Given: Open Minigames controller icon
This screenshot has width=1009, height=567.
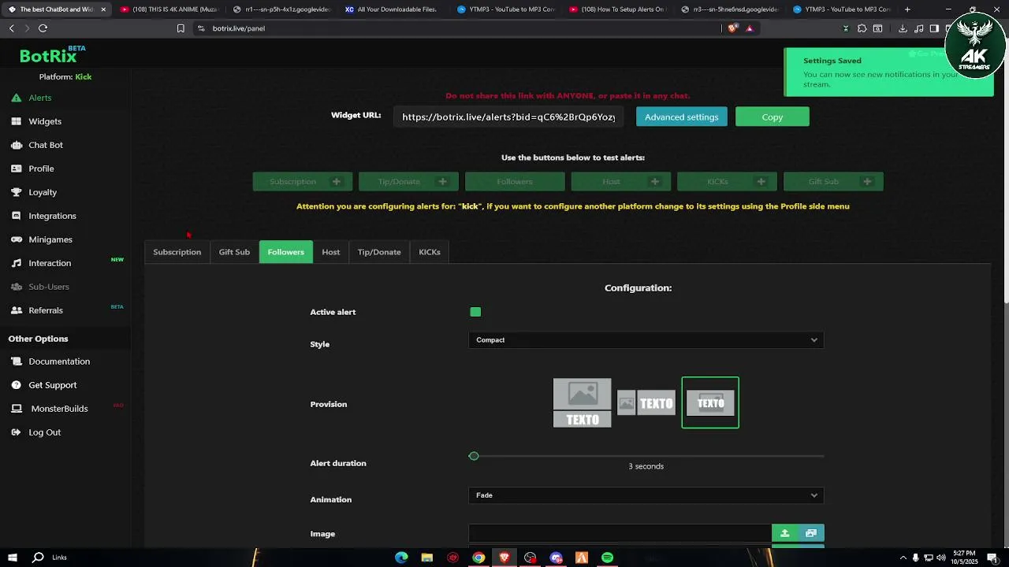Looking at the screenshot, I should pyautogui.click(x=16, y=239).
